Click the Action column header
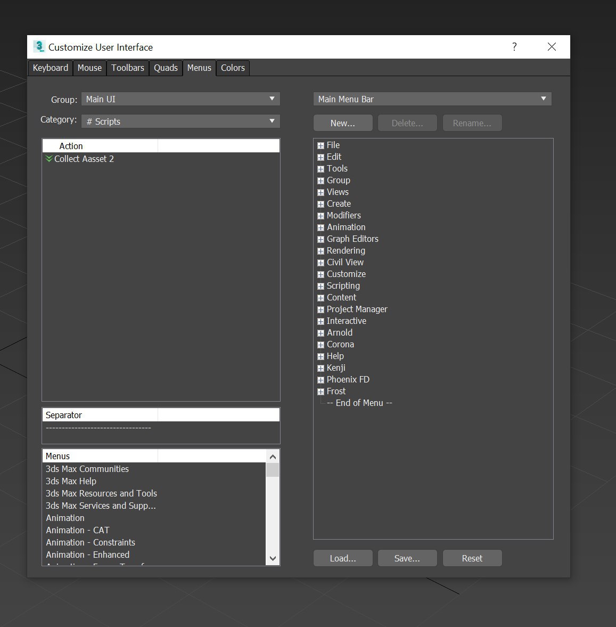616x627 pixels. point(100,146)
